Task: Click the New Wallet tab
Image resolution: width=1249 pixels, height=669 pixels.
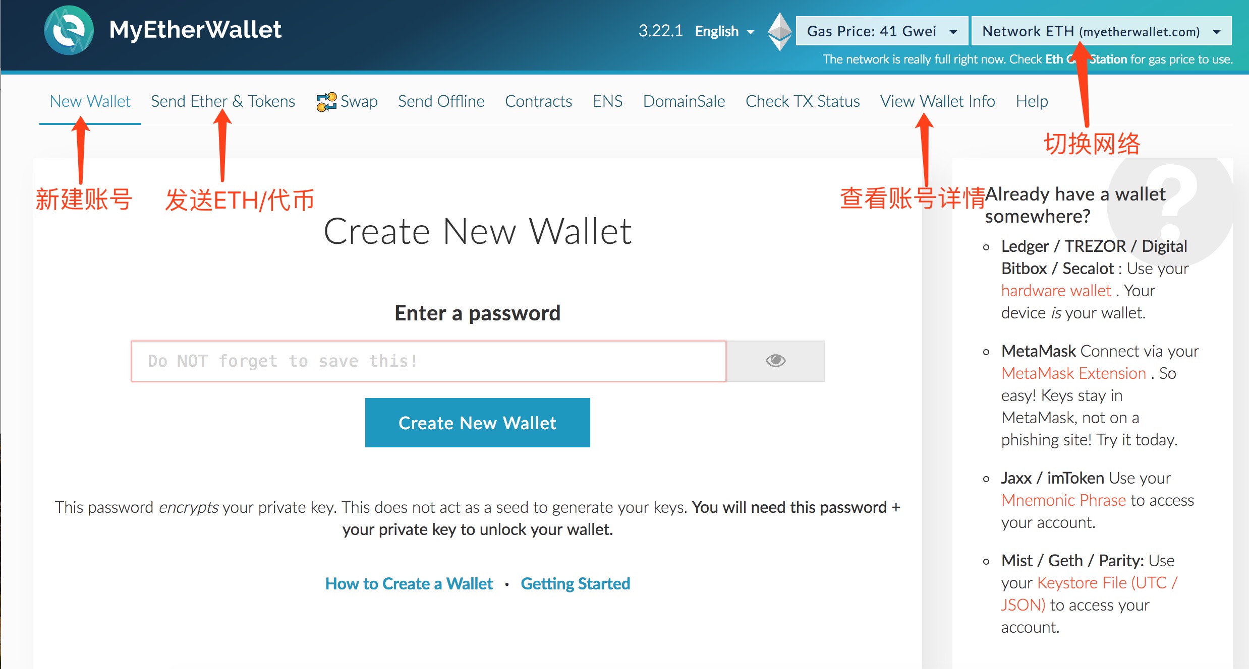Action: (89, 101)
